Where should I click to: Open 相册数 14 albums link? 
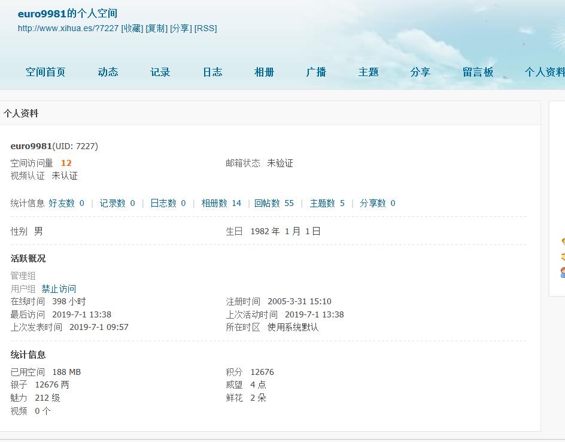point(221,203)
